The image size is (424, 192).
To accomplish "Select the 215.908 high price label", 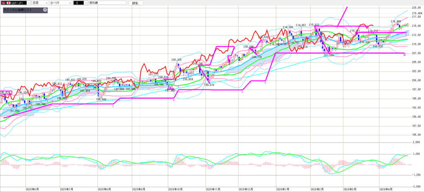I will point(396,21).
